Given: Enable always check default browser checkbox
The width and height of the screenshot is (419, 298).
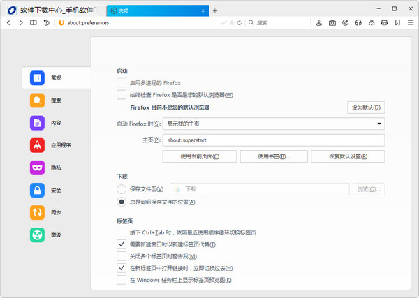Looking at the screenshot, I should pos(122,94).
